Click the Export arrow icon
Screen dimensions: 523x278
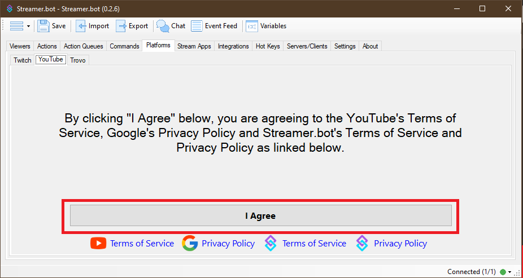[121, 26]
